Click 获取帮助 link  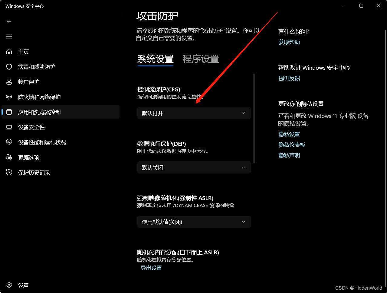pyautogui.click(x=289, y=42)
